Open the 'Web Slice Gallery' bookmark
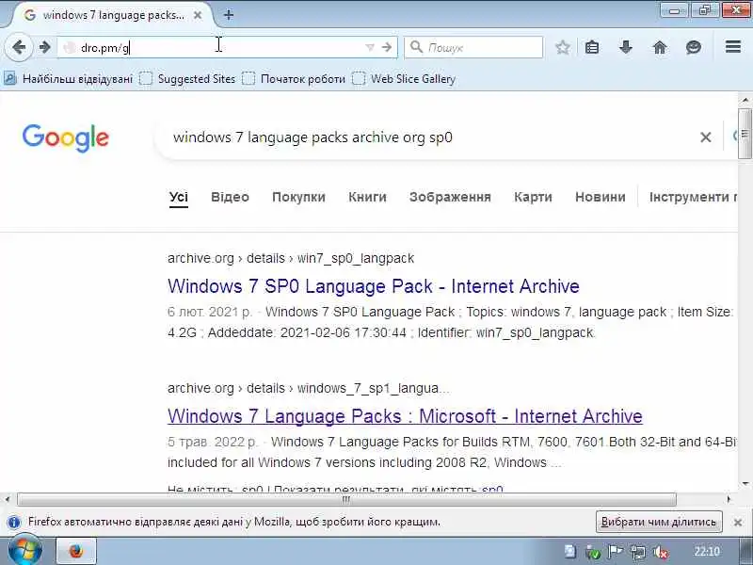 (404, 79)
